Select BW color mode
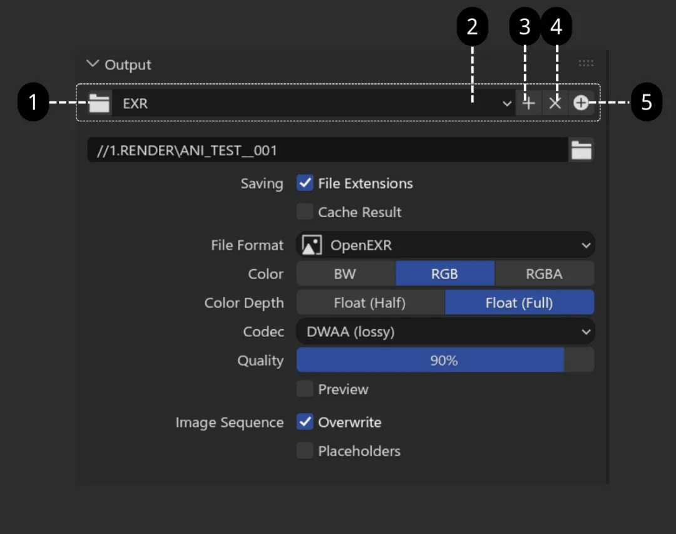The width and height of the screenshot is (676, 534). point(345,274)
